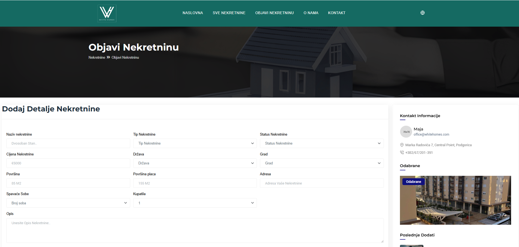Click the White Homes logo
This screenshot has width=519, height=247.
[x=107, y=13]
